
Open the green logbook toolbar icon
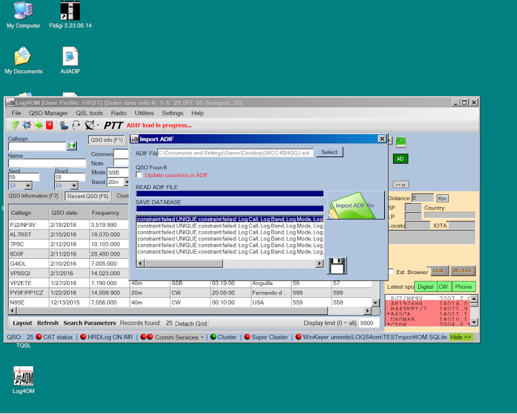click(x=38, y=125)
